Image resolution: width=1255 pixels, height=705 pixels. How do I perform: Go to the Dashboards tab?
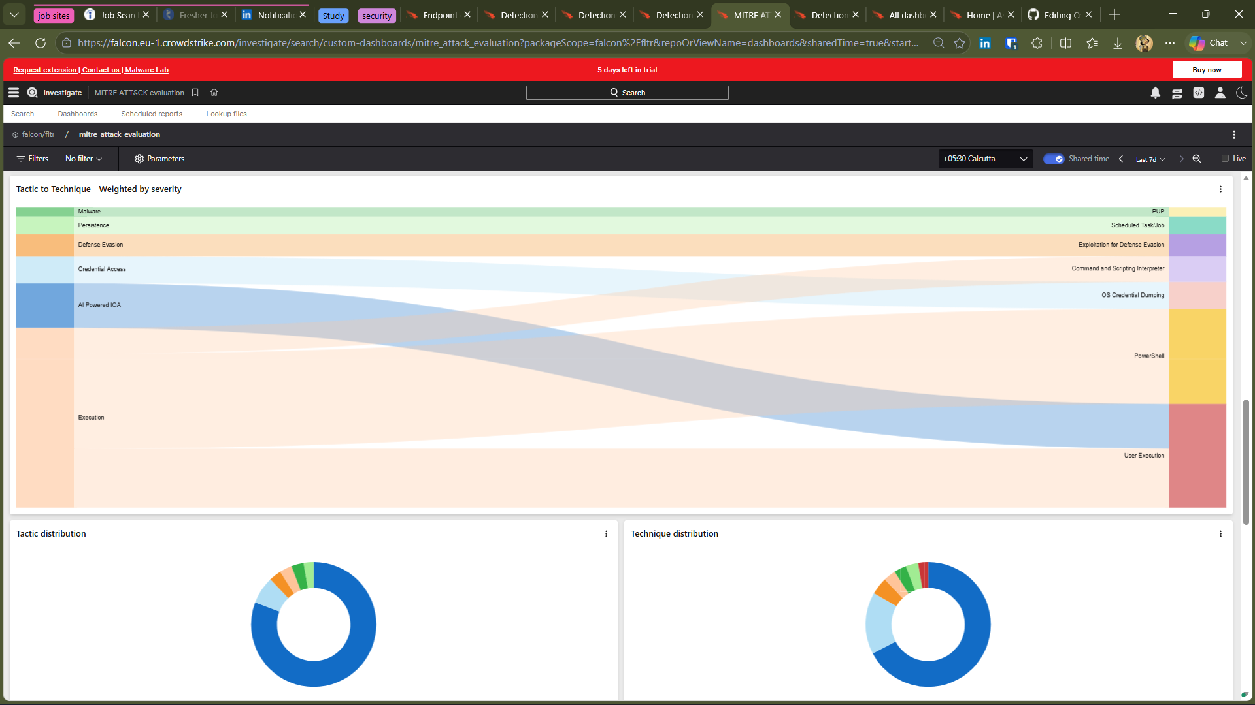(x=78, y=114)
